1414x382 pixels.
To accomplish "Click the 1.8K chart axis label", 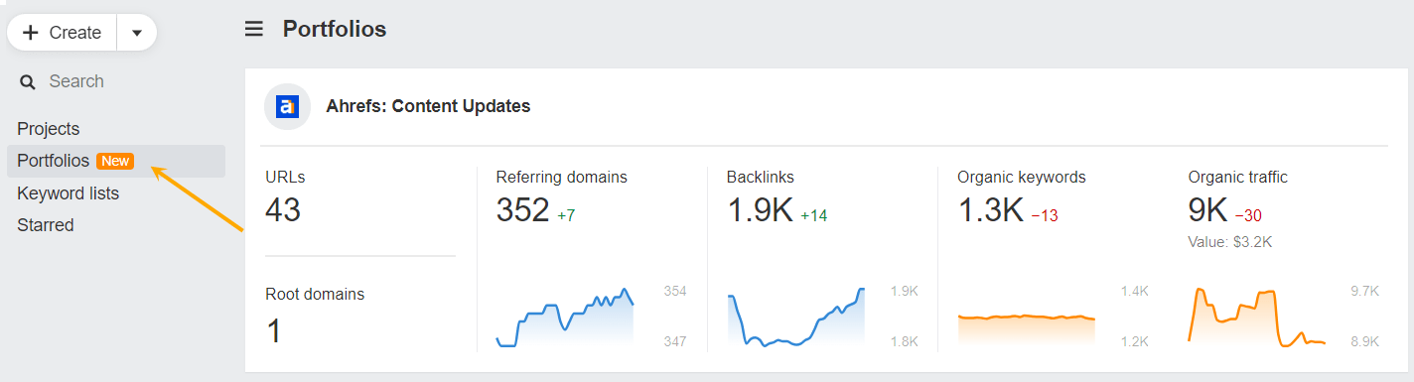I will point(905,341).
